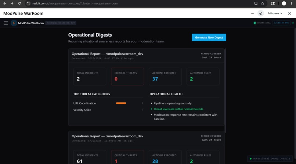Click the TOP THREAT CATEGORIES heading
Image resolution: width=296 pixels, height=164 pixels.
[x=91, y=94]
